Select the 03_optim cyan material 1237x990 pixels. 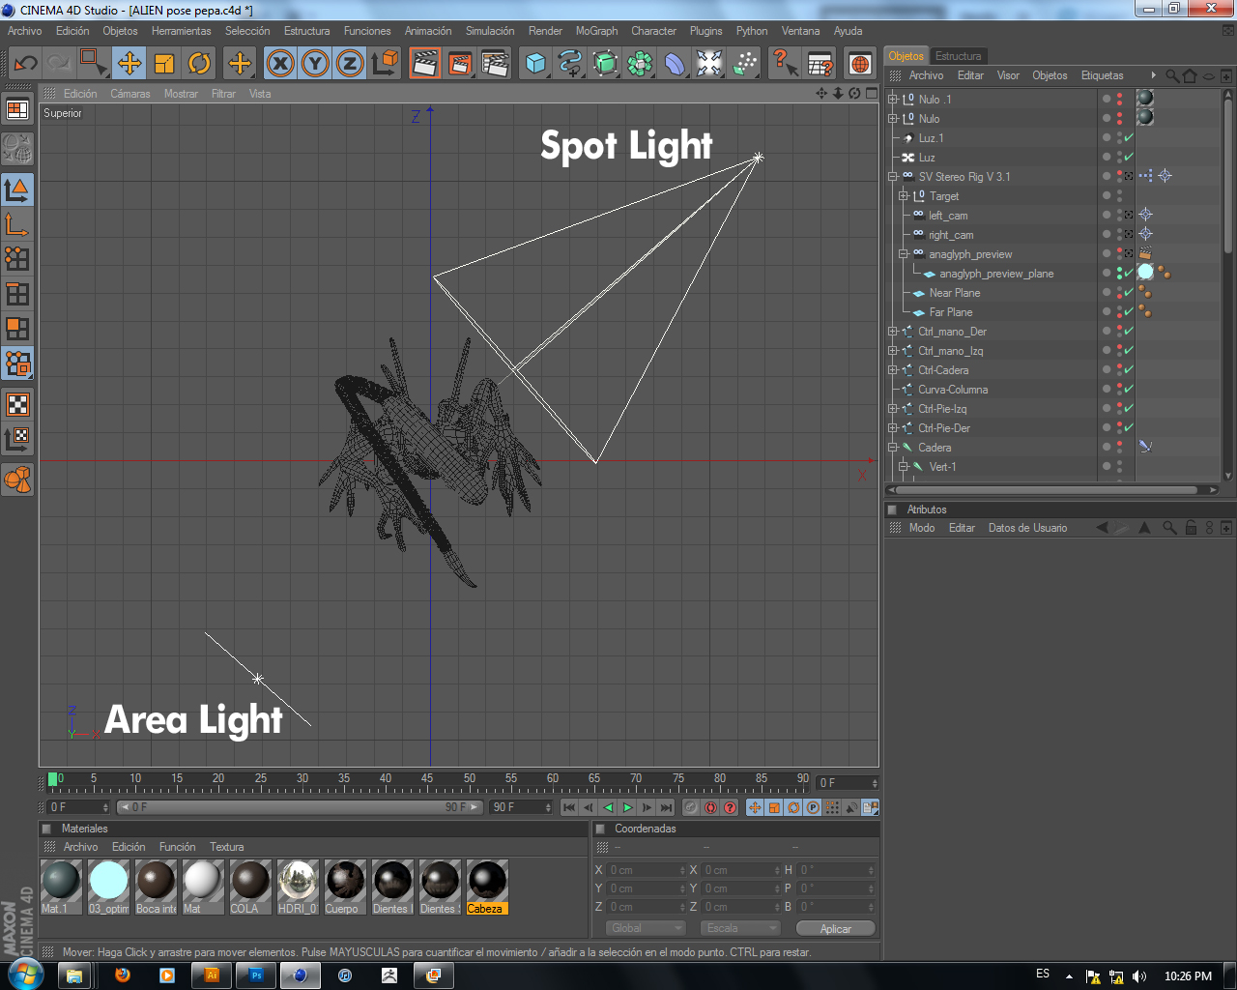pyautogui.click(x=108, y=888)
